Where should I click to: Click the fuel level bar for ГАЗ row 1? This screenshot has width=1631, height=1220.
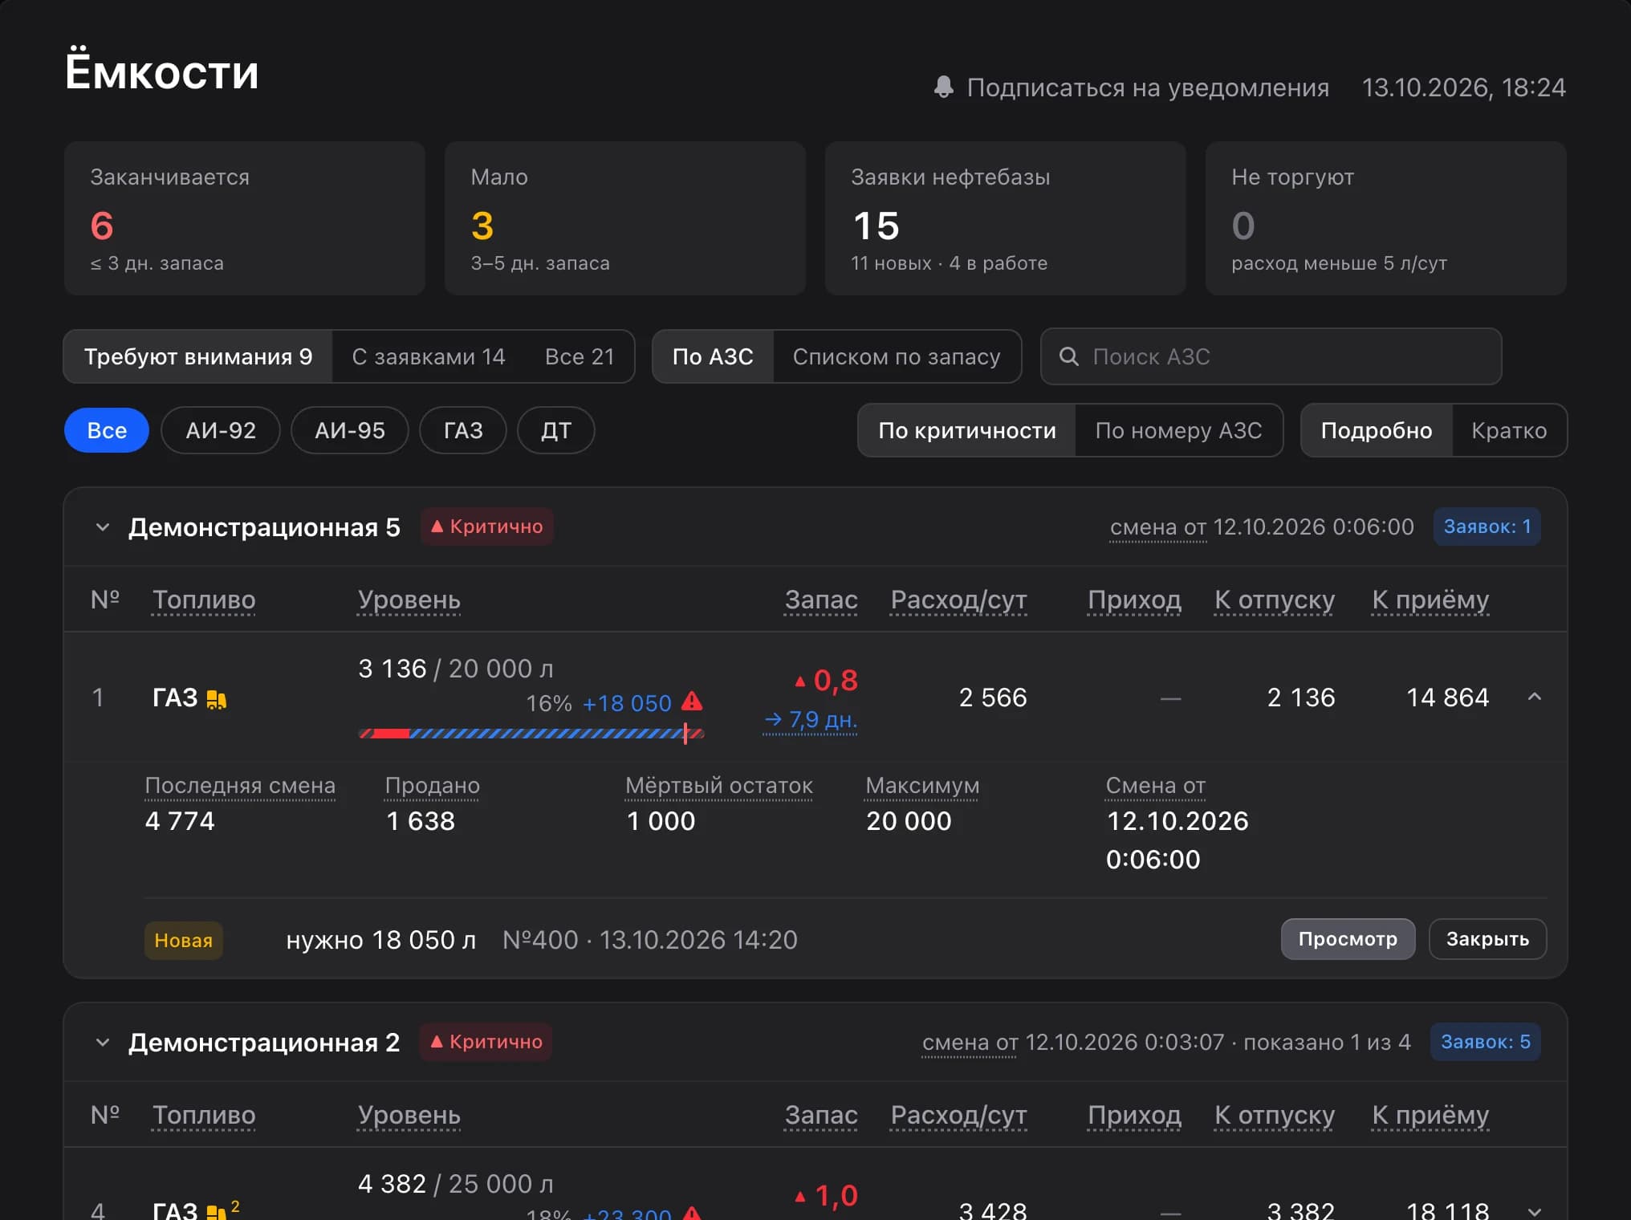[531, 733]
